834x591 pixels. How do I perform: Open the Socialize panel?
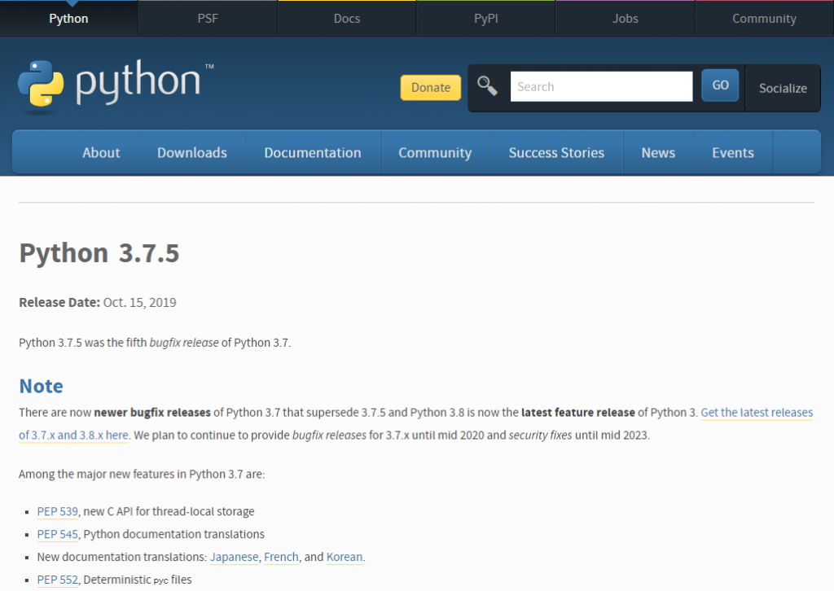click(x=782, y=88)
